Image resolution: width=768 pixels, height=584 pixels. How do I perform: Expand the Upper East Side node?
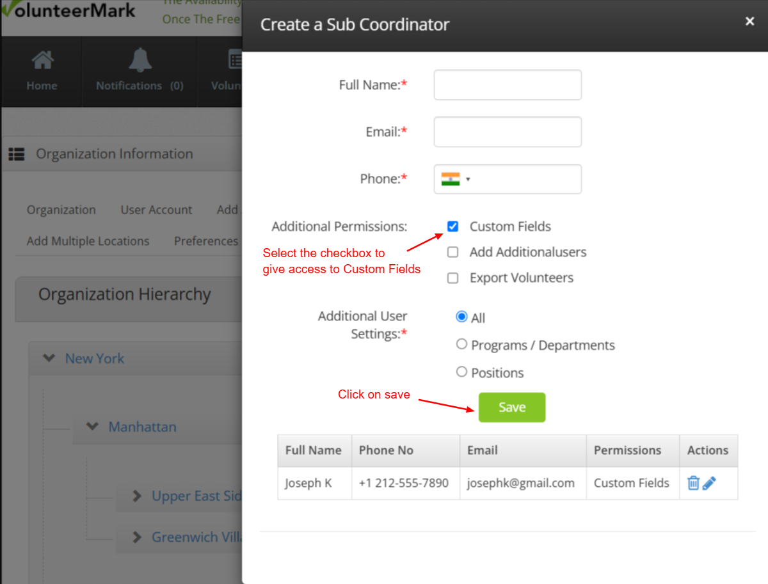tap(136, 496)
